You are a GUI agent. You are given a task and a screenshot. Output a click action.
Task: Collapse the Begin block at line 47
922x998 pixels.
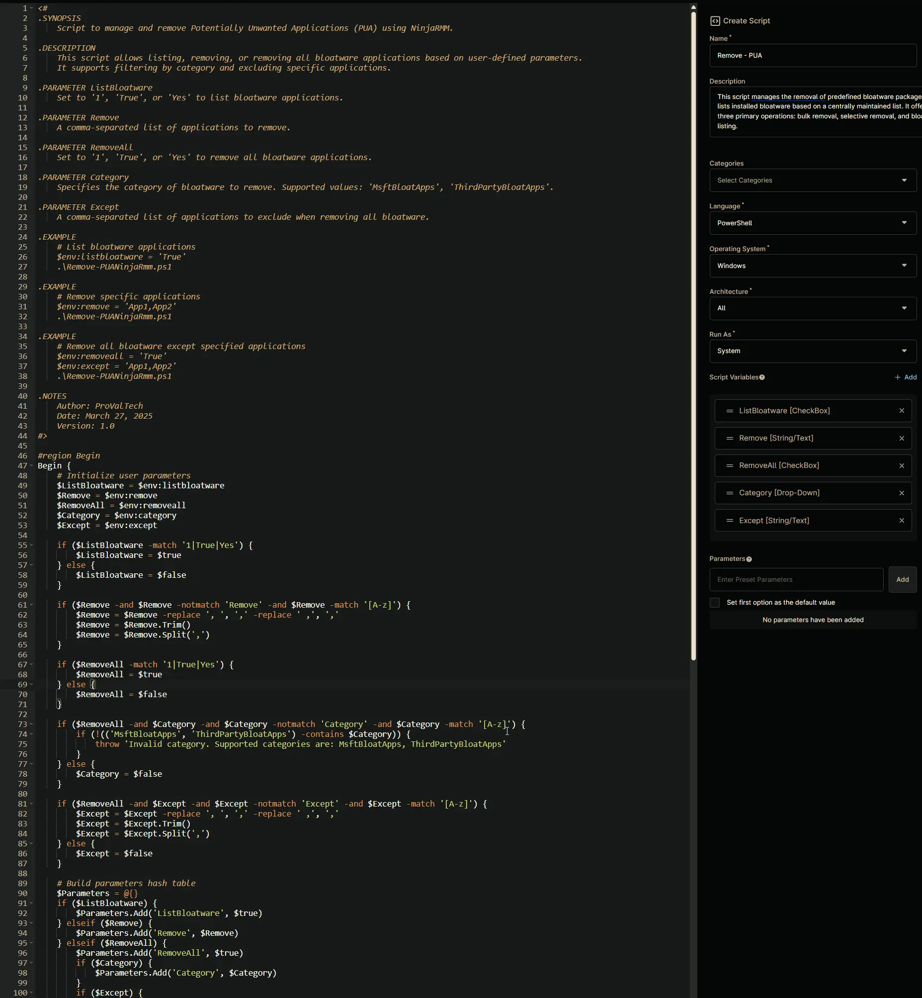(32, 466)
